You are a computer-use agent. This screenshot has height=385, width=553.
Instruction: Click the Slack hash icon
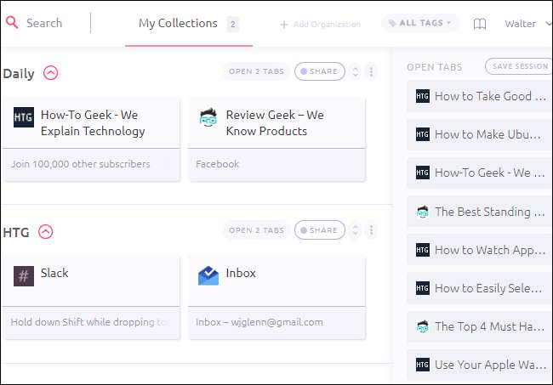click(x=24, y=276)
